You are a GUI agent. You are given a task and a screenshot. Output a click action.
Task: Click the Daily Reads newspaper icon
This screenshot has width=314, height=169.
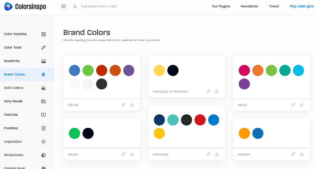point(44,101)
